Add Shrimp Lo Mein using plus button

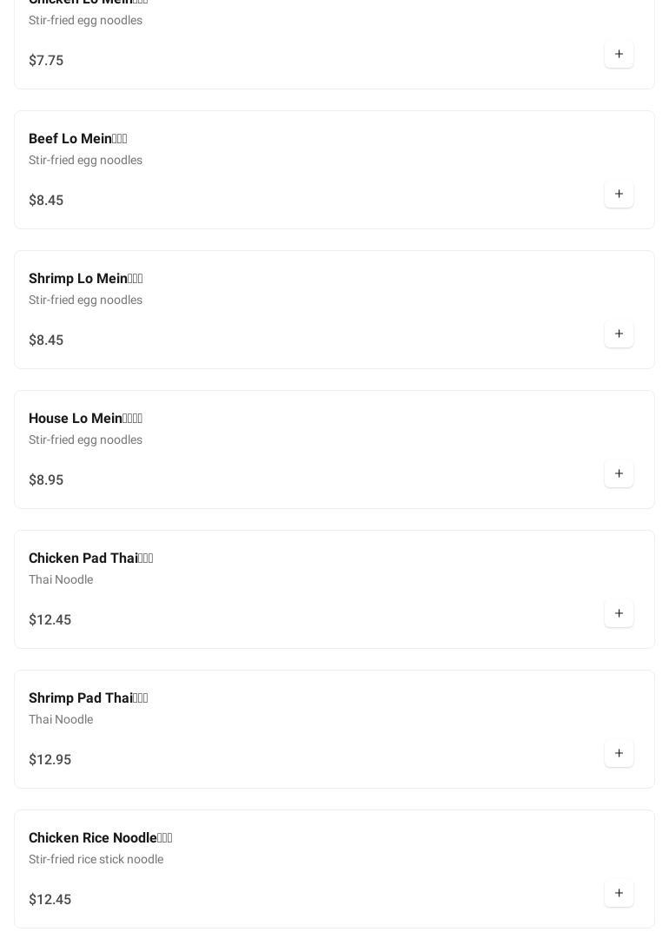pos(619,334)
